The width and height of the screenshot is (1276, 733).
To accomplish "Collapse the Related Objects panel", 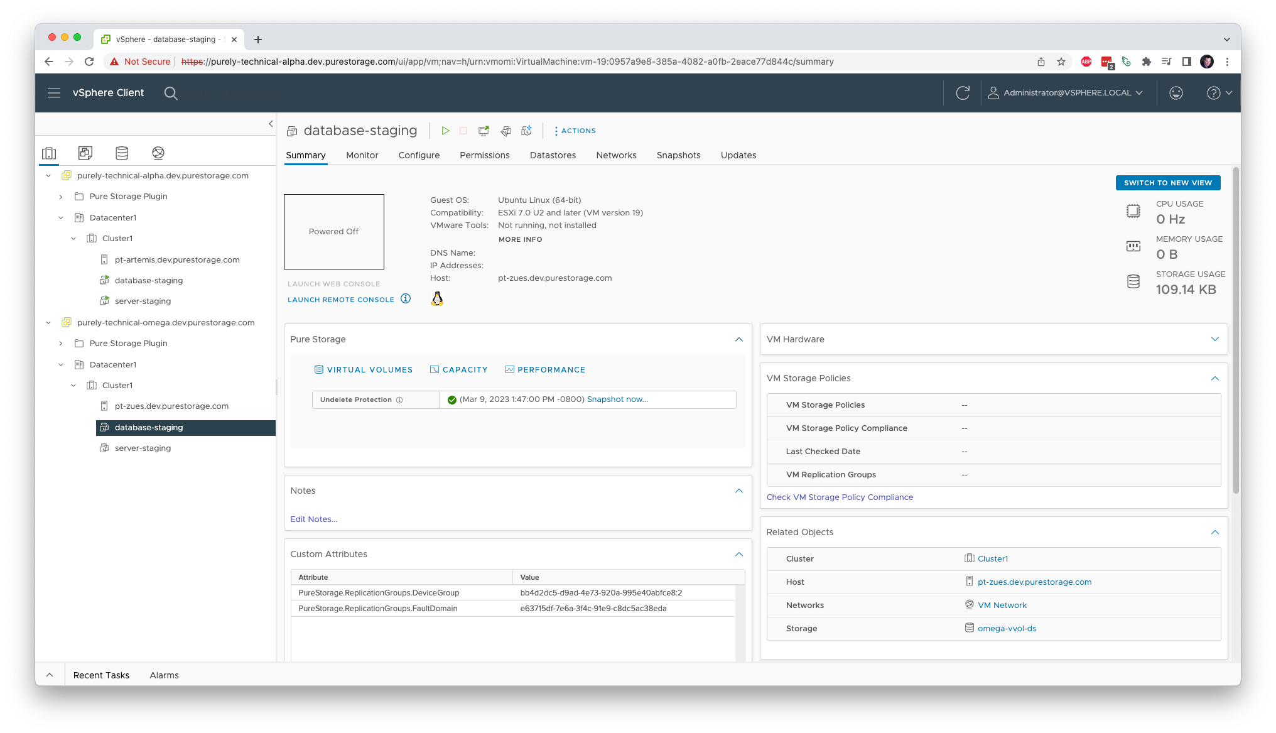I will point(1215,533).
